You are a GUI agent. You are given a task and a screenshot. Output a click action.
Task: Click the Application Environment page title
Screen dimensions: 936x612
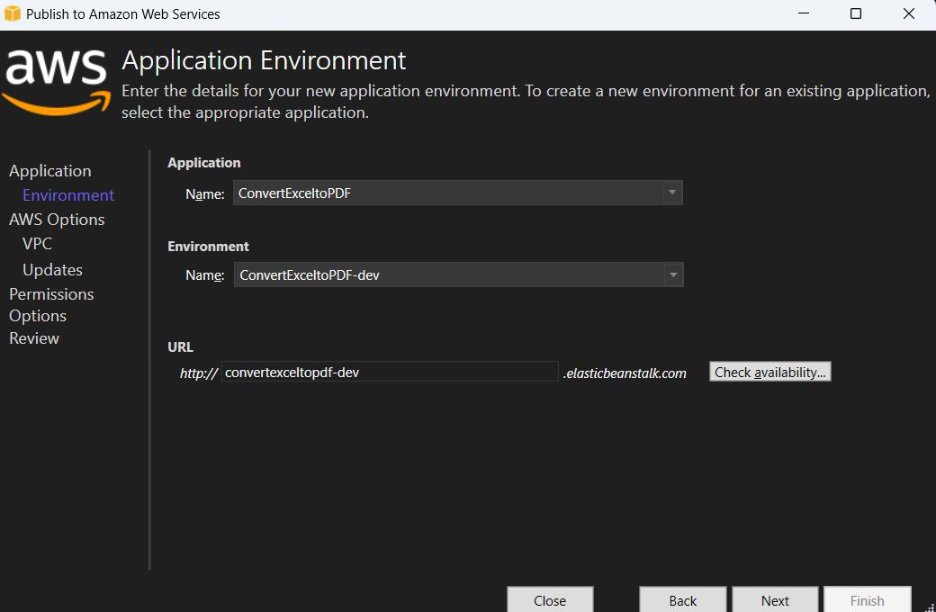pyautogui.click(x=264, y=61)
